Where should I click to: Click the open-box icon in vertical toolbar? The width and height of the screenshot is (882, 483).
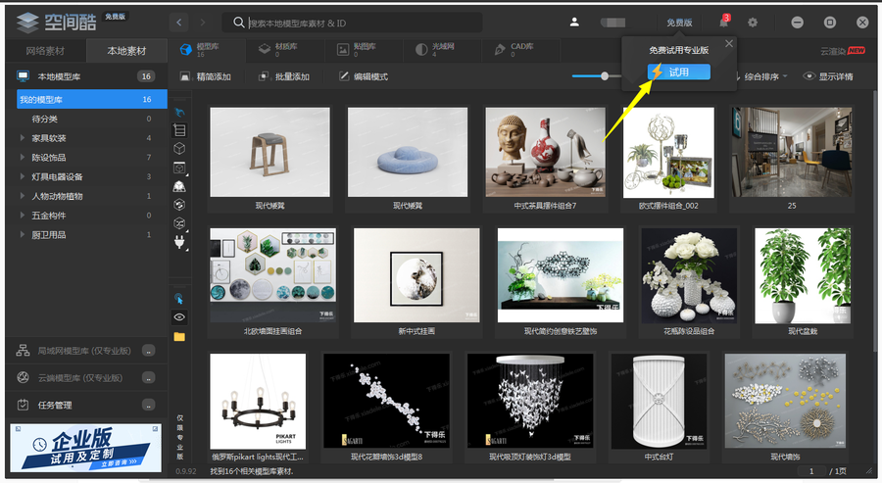(179, 186)
